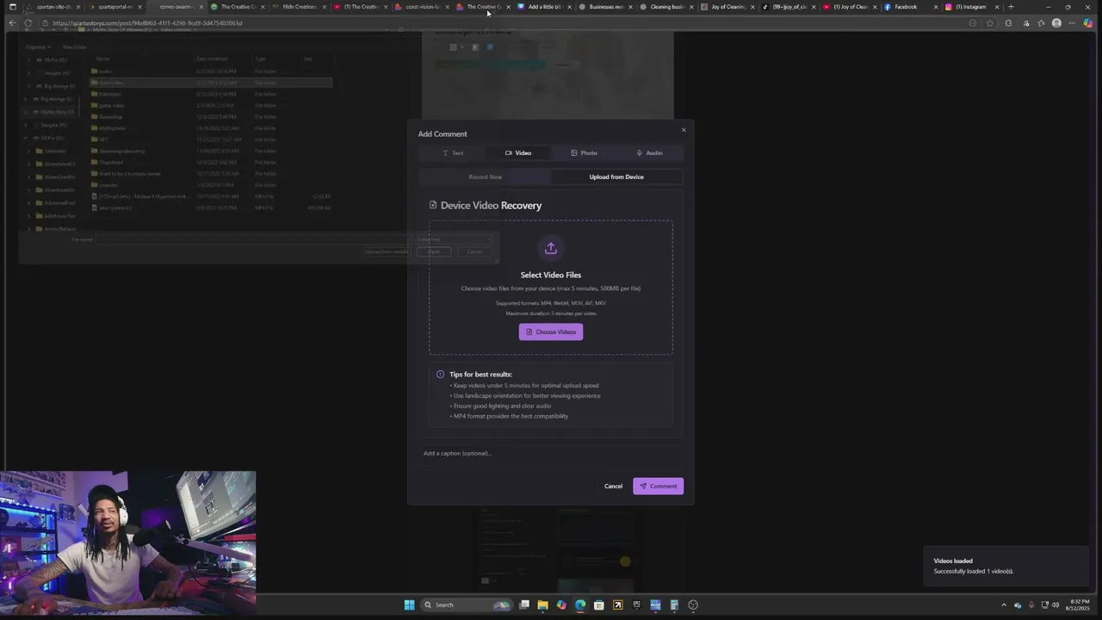
Task: Go back with the browser back arrow
Action: tap(12, 23)
